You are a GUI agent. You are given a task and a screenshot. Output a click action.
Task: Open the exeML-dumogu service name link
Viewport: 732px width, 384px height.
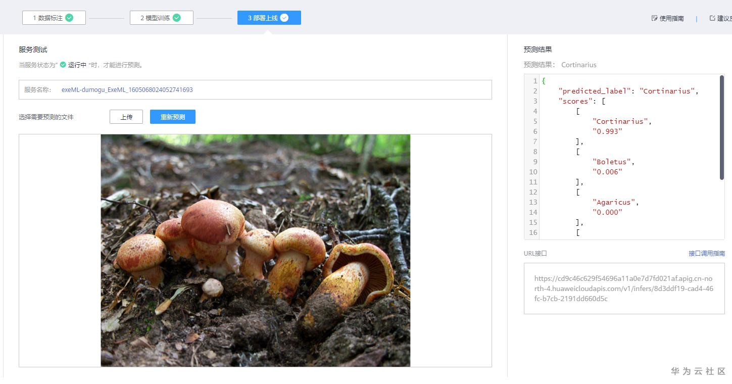pos(127,90)
